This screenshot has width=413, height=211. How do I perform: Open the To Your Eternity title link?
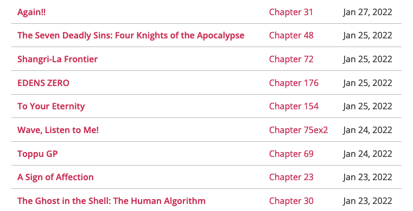(x=51, y=106)
